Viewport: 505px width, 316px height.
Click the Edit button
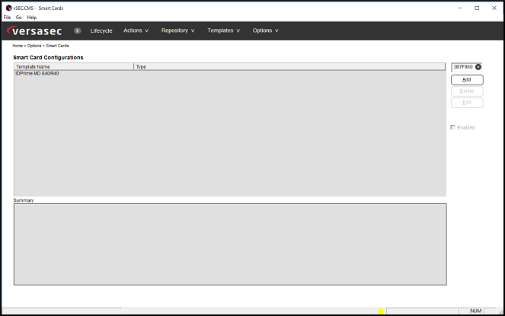(x=467, y=103)
